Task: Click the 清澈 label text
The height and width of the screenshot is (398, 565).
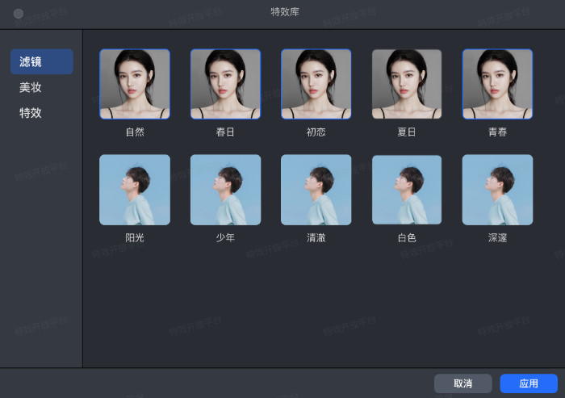Action: [316, 237]
